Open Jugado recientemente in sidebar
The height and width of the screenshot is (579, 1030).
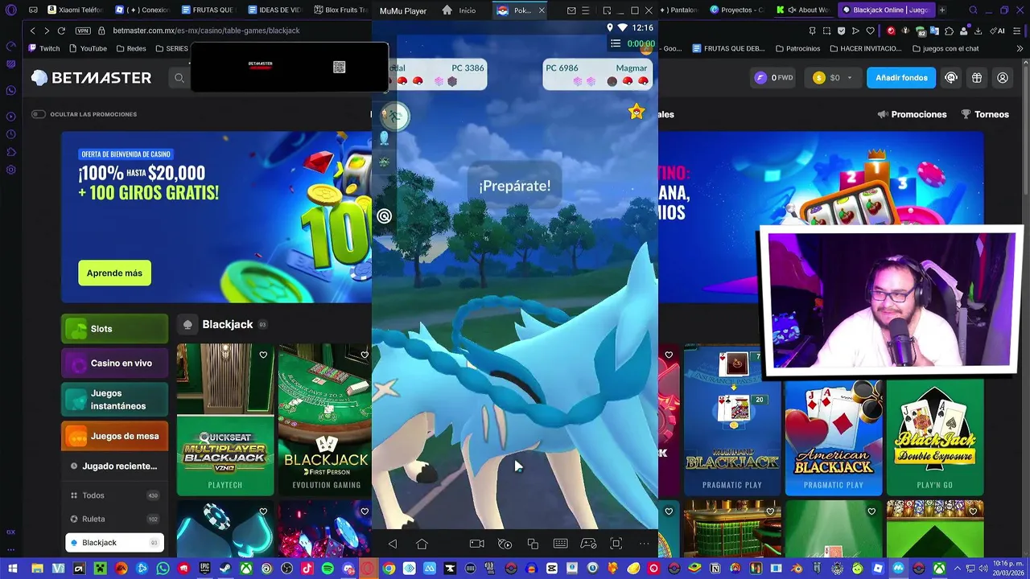tap(114, 466)
